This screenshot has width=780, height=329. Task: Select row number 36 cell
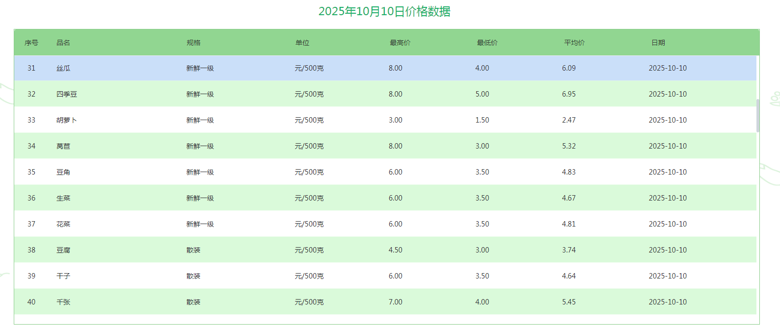pyautogui.click(x=31, y=198)
